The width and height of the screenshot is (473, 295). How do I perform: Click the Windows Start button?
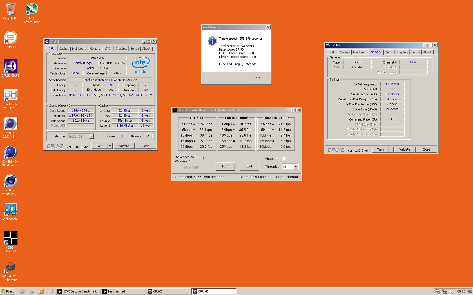pyautogui.click(x=8, y=291)
